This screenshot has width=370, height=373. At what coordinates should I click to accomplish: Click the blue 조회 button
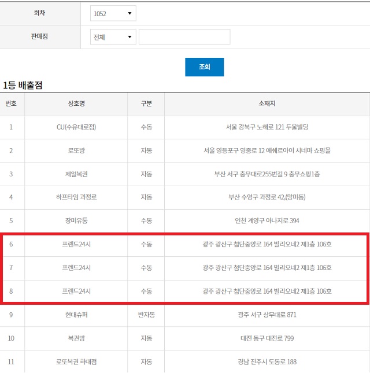click(x=204, y=67)
